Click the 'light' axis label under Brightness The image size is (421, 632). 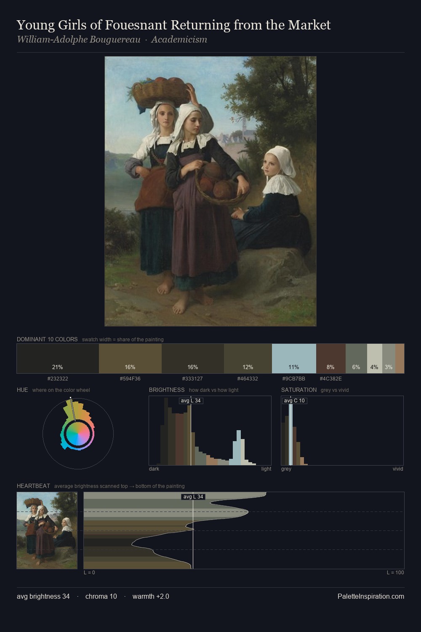266,469
